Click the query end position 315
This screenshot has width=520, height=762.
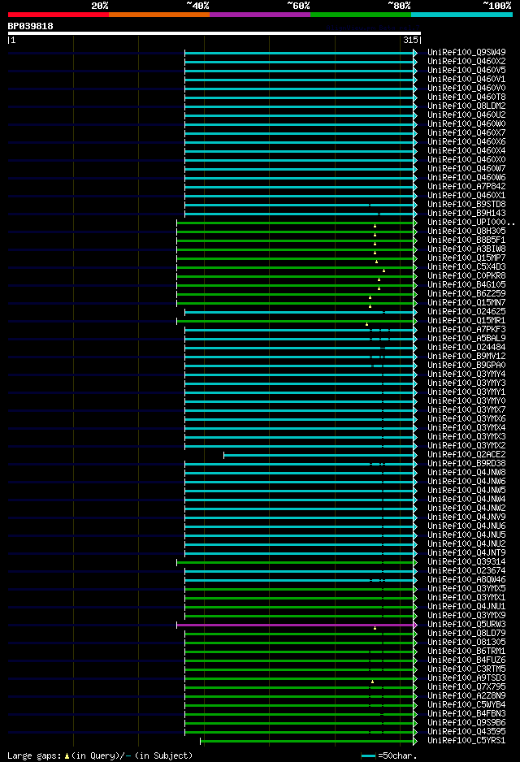[410, 41]
